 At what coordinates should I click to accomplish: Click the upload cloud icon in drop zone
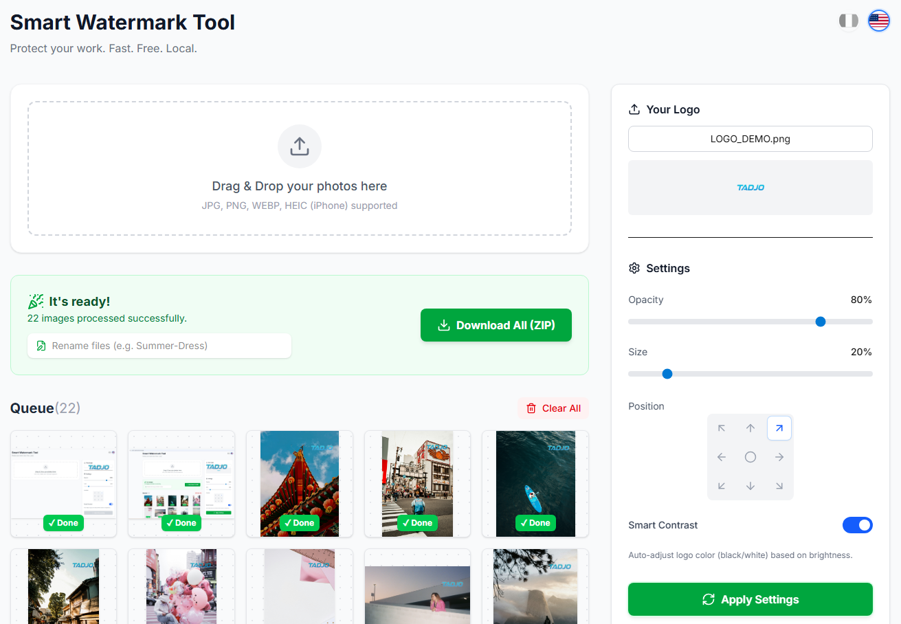299,146
